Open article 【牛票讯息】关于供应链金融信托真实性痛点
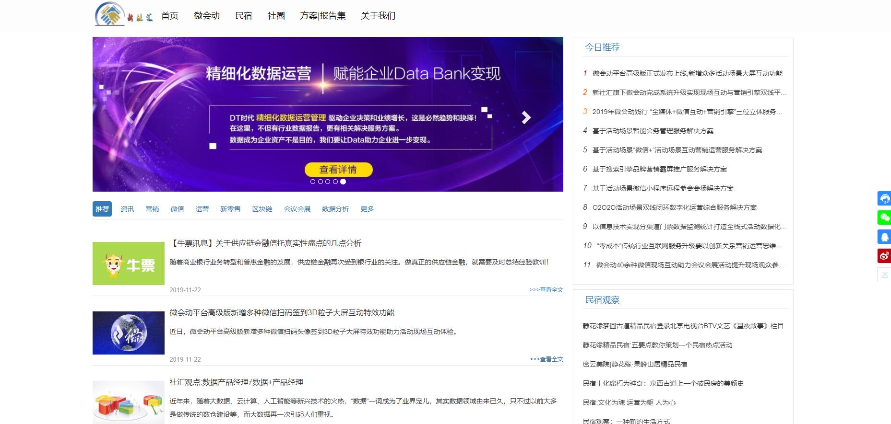Viewport: 891px width, 424px height. point(265,243)
